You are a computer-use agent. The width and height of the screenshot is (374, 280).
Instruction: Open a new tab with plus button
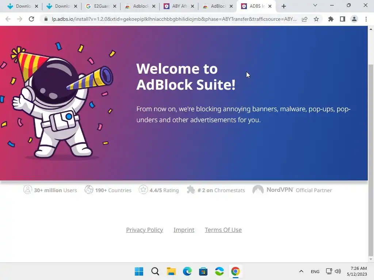point(283,6)
